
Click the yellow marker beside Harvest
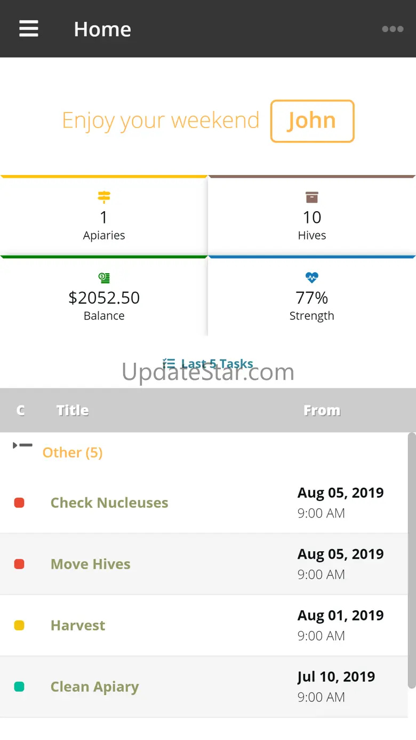tap(19, 625)
